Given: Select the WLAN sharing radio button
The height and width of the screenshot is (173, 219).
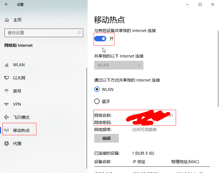Looking at the screenshot, I should pos(97,89).
